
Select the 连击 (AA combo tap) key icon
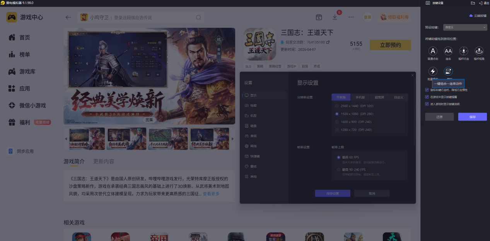[x=448, y=51]
